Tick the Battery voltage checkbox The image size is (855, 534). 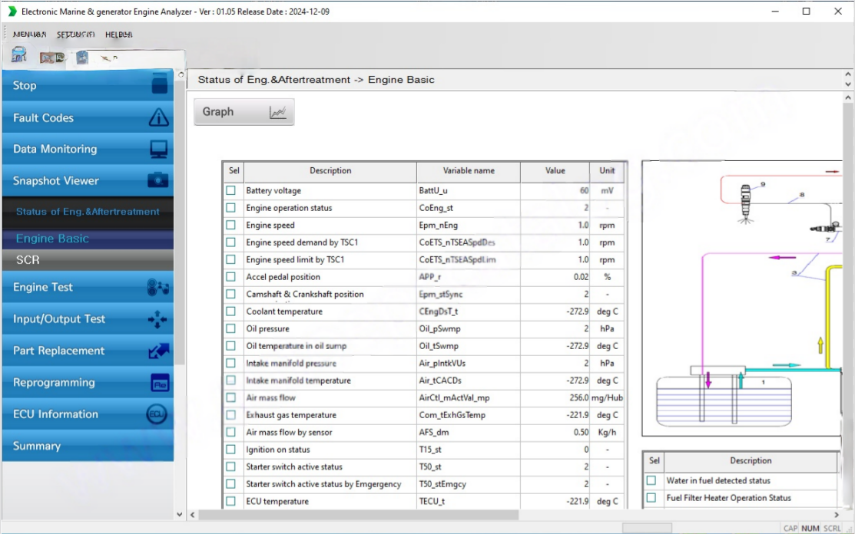(231, 190)
